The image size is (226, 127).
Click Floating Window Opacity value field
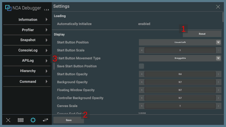[180, 90]
